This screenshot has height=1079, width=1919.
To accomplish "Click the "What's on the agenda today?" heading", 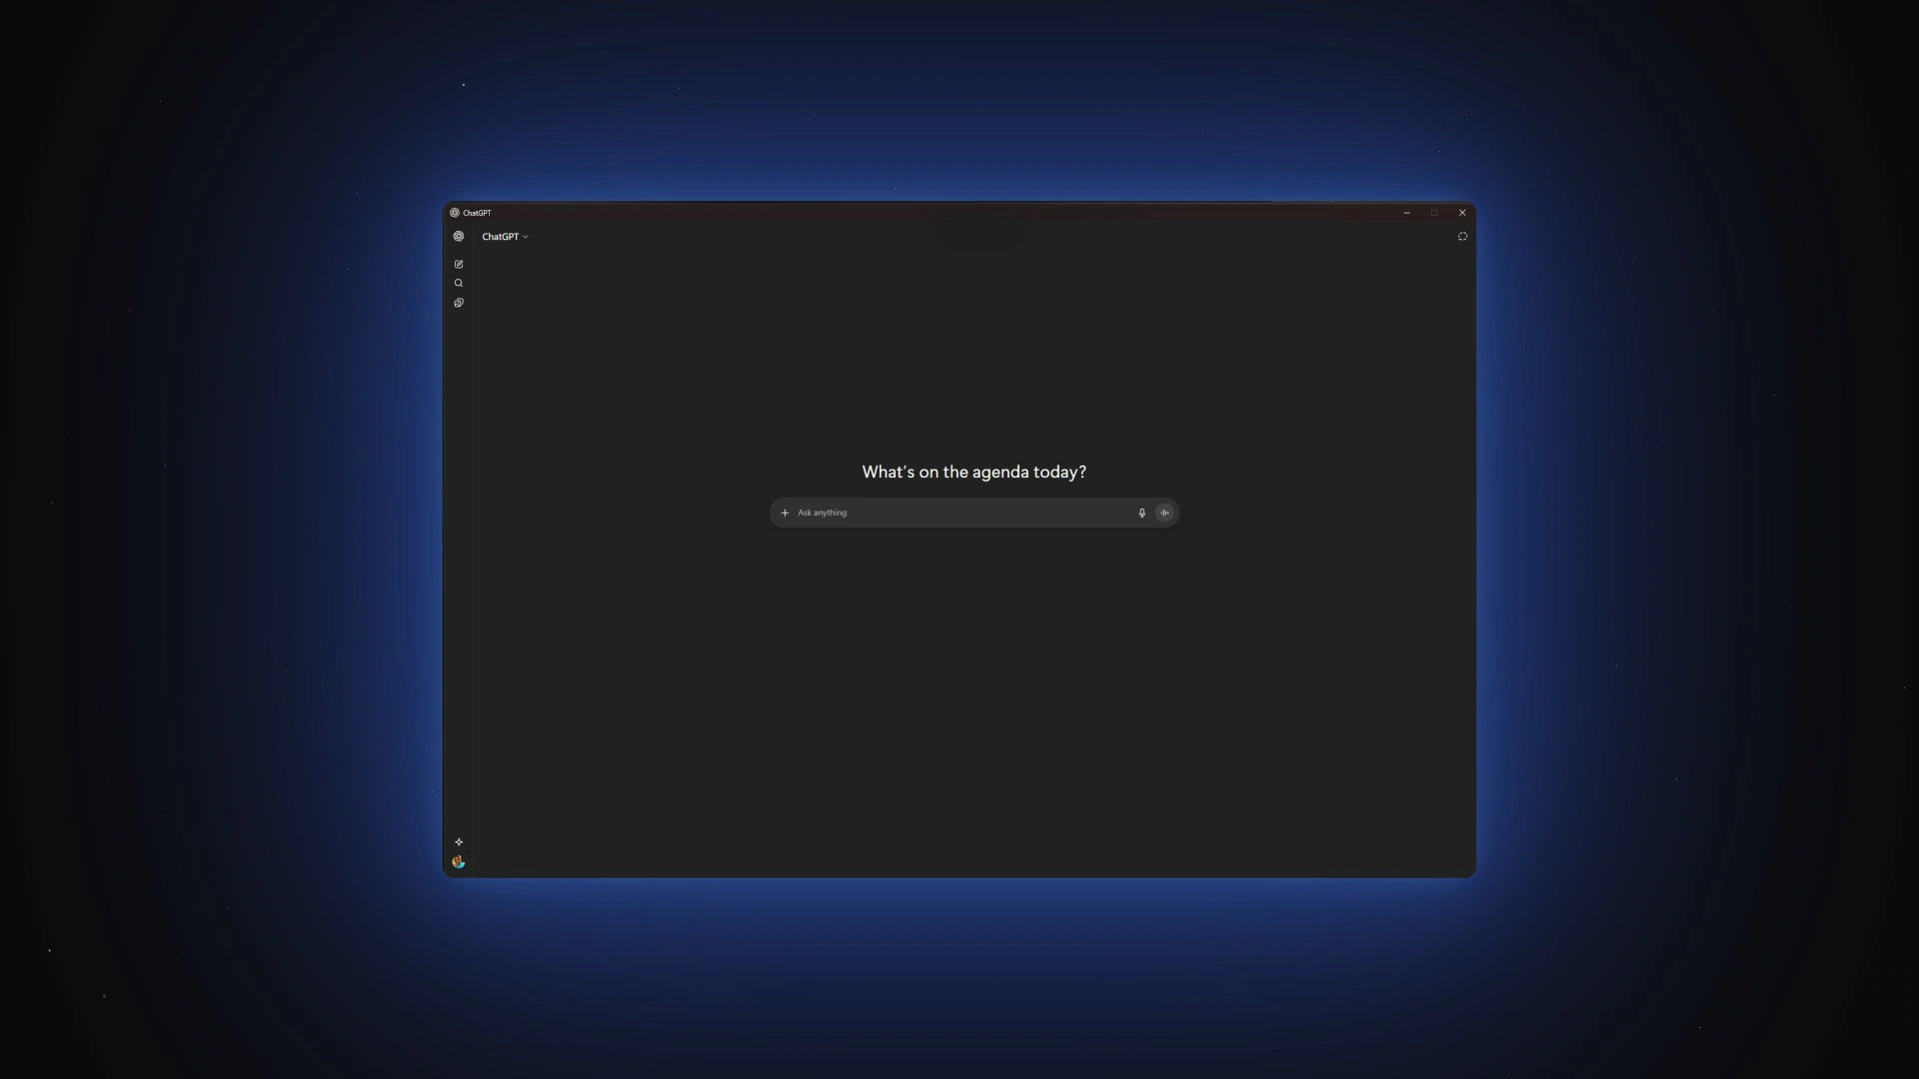I will (x=973, y=472).
